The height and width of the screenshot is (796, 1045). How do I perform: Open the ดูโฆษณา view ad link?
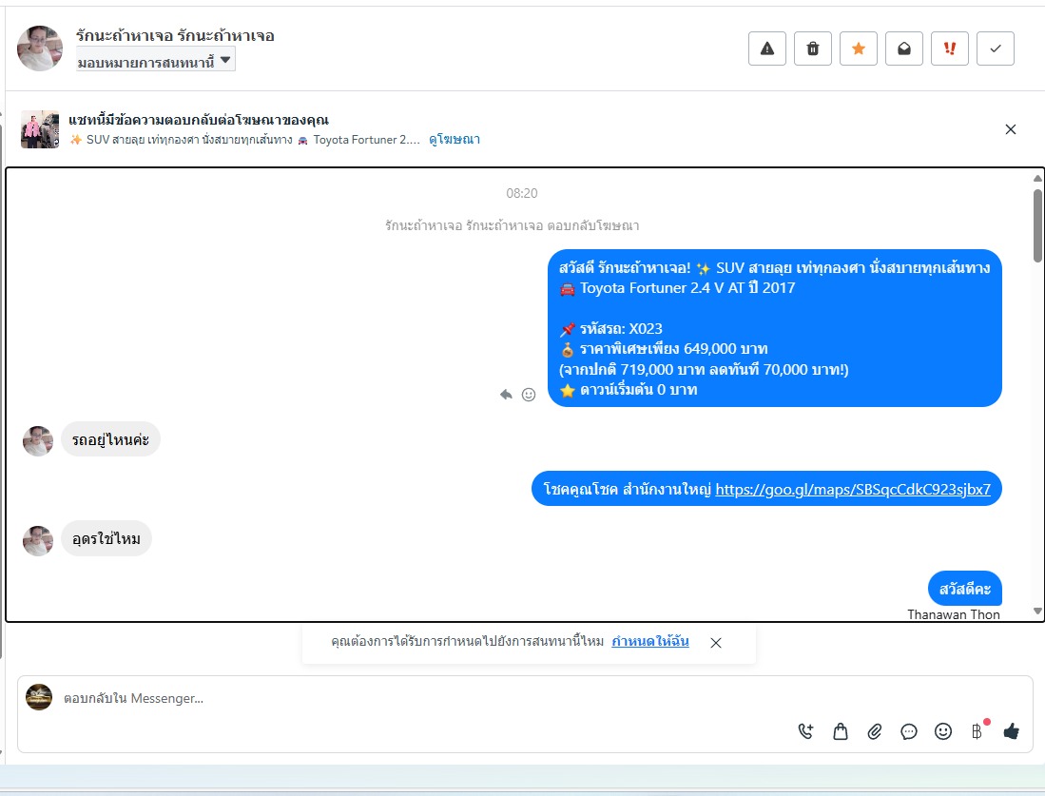click(455, 140)
